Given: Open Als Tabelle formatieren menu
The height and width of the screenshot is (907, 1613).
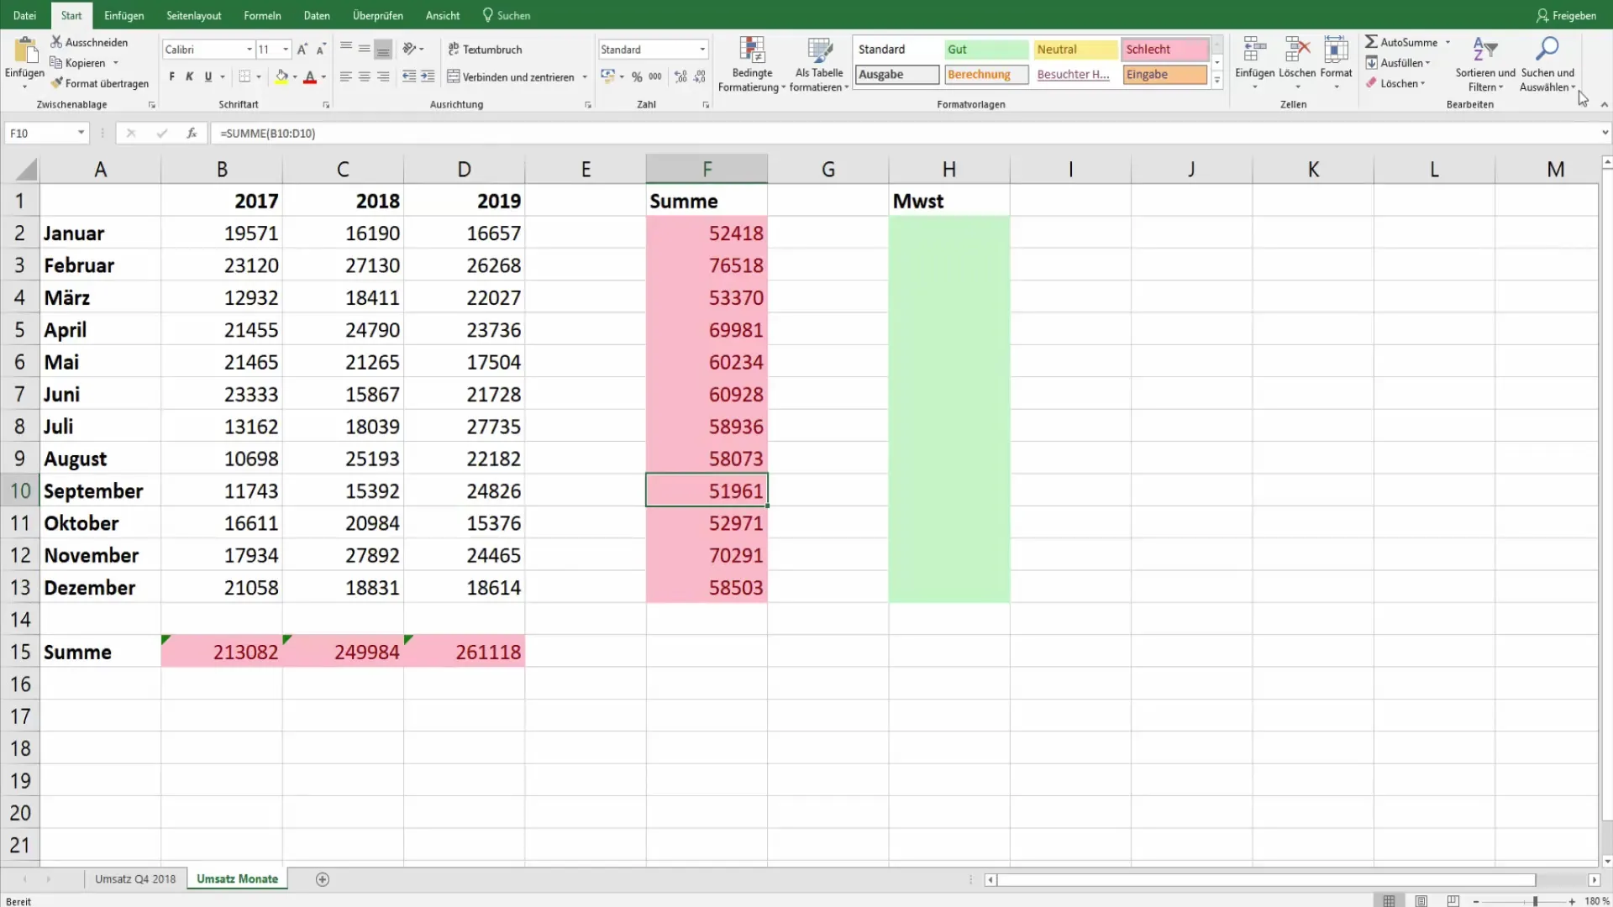Looking at the screenshot, I should coord(819,65).
